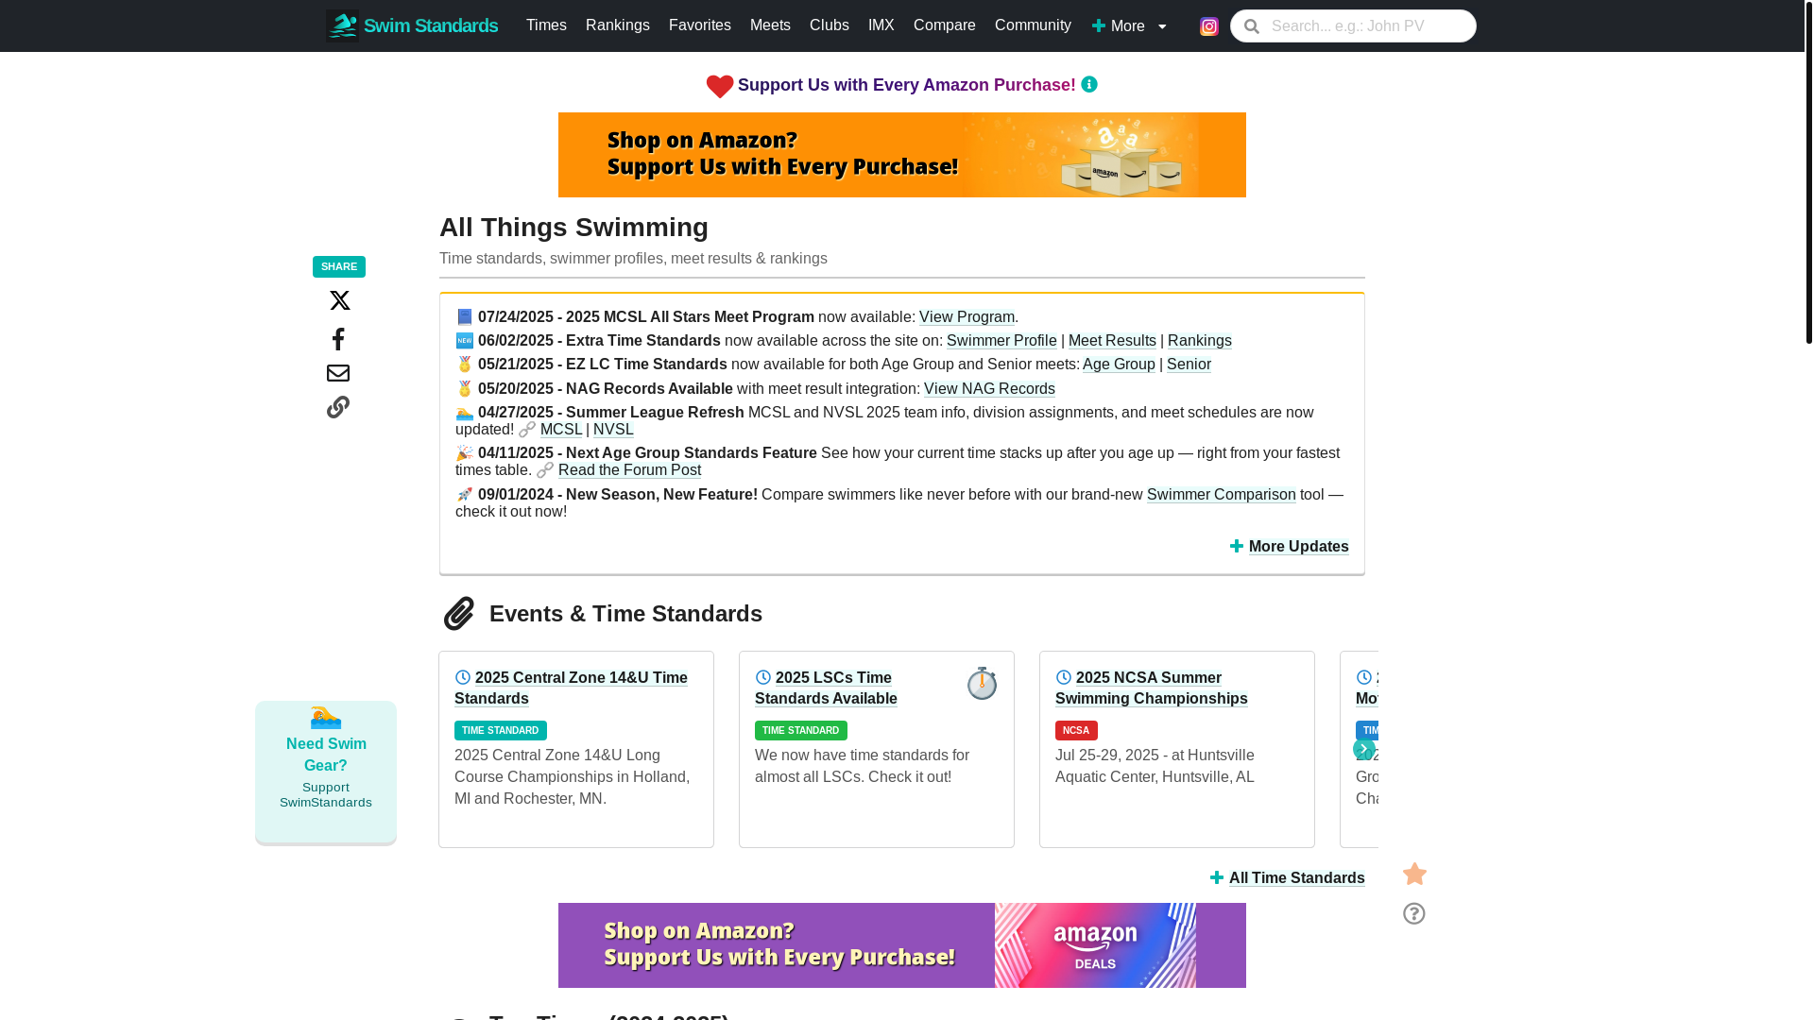The width and height of the screenshot is (1814, 1020).
Task: Open the Senior EZ standards link
Action: pos(1189,365)
